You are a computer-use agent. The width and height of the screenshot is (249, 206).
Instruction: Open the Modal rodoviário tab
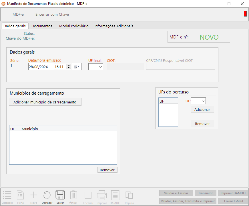[x=74, y=26]
